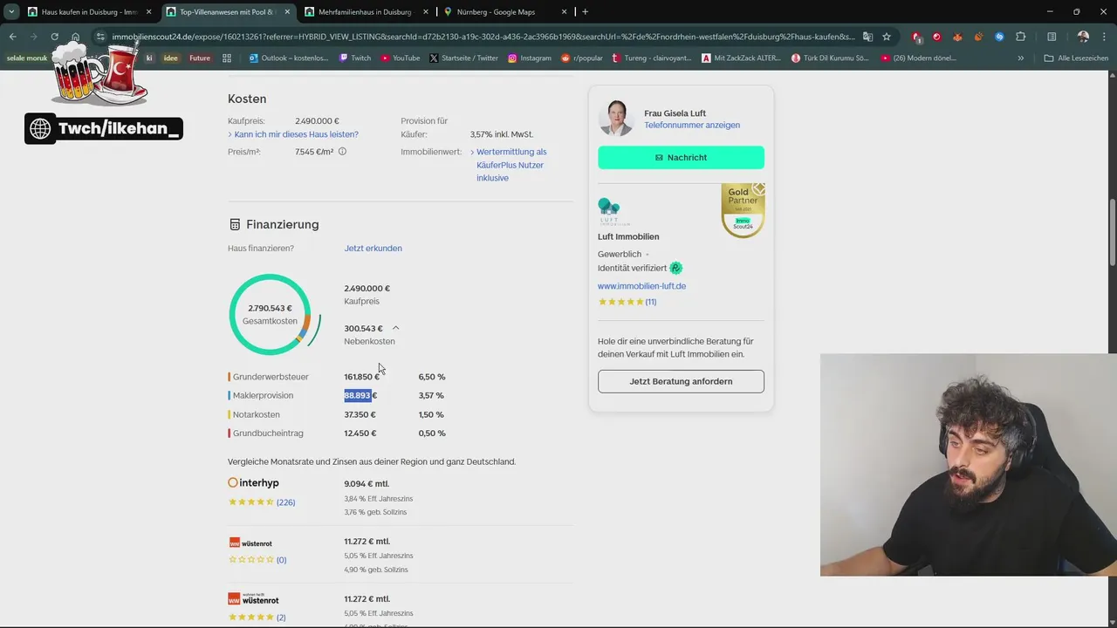Collapse the Nebenkosten chevron
The image size is (1117, 628).
(x=395, y=328)
